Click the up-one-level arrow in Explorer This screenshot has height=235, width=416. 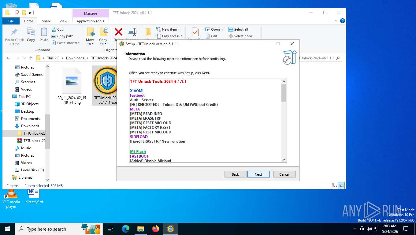tap(31, 58)
